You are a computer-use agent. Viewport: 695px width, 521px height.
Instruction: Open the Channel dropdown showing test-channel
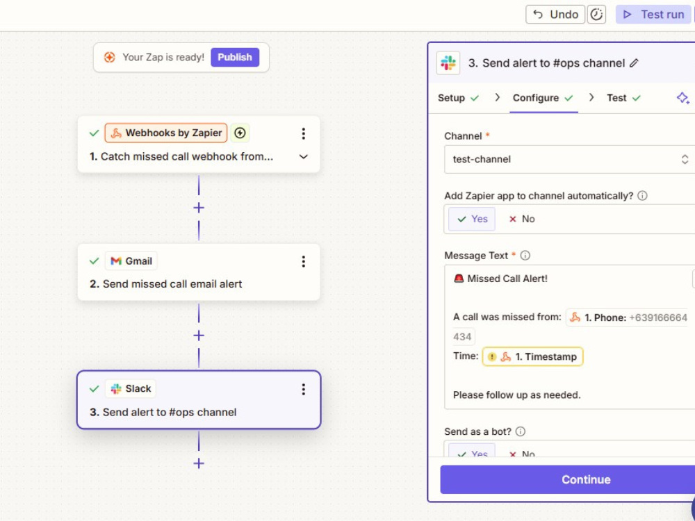[x=570, y=160]
